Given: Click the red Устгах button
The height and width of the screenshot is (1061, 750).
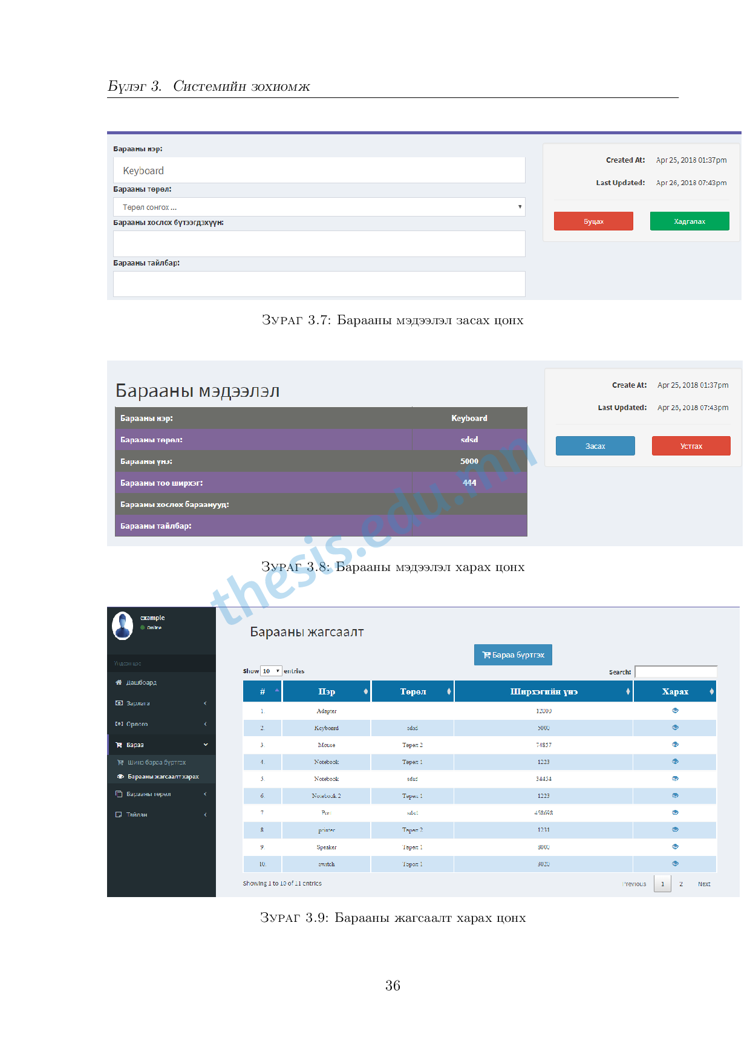Looking at the screenshot, I should pyautogui.click(x=691, y=446).
